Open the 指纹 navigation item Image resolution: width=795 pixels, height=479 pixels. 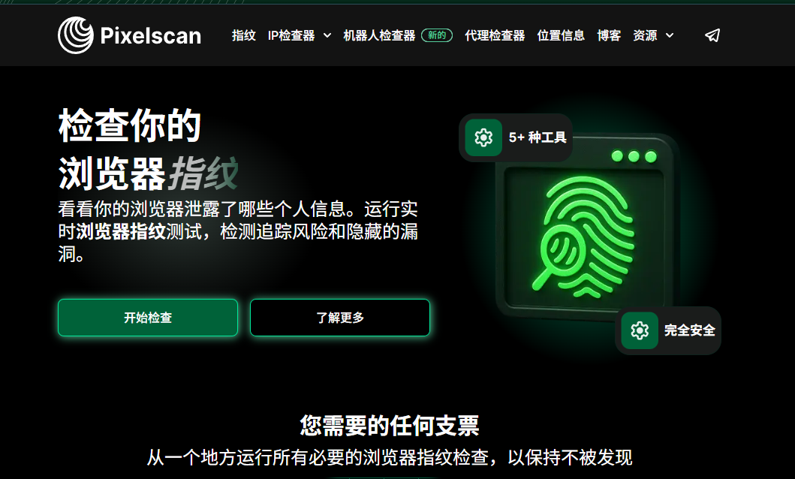(244, 35)
